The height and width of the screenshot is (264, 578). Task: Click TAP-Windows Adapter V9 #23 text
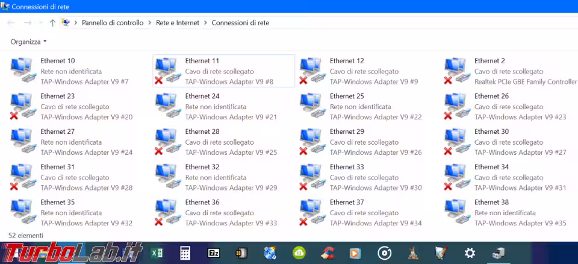tap(520, 117)
